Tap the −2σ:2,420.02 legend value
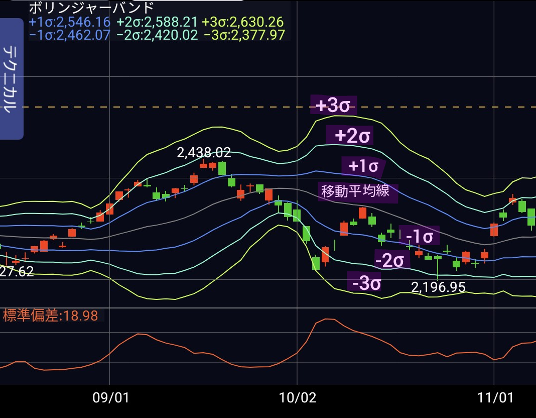The width and height of the screenshot is (536, 418). (157, 35)
